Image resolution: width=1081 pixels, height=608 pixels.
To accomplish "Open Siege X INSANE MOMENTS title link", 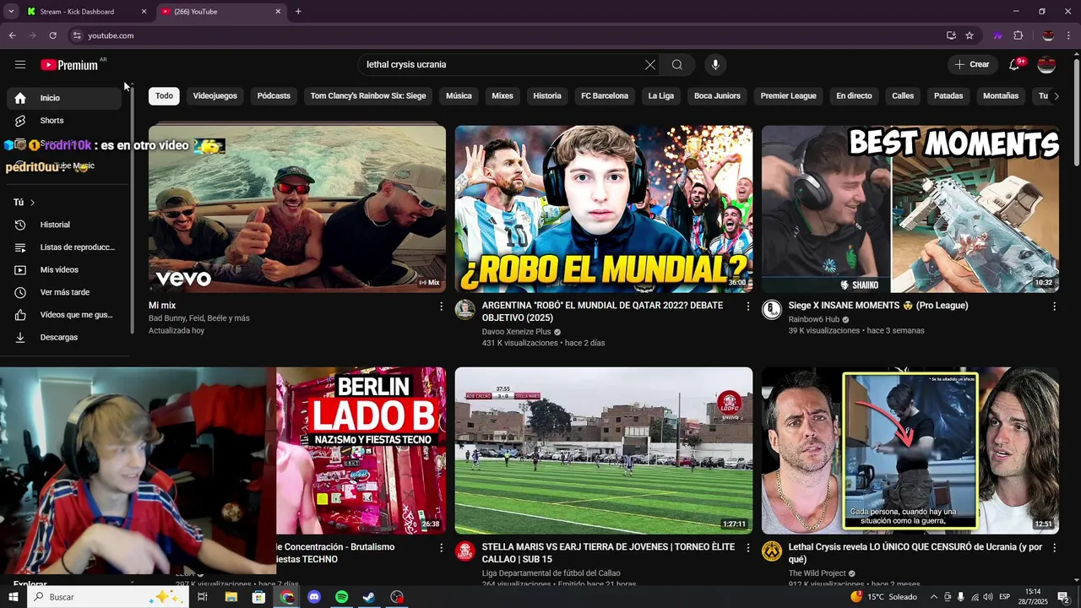I will pos(877,306).
